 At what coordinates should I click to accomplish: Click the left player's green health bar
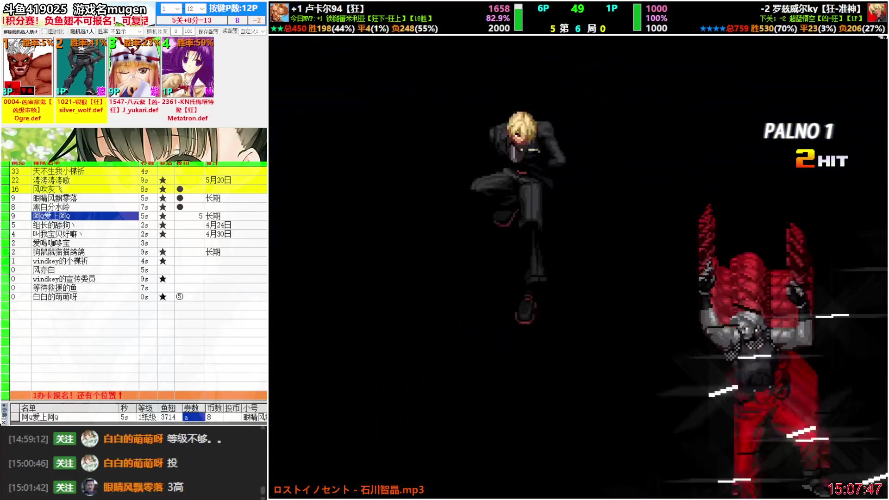tap(519, 18)
